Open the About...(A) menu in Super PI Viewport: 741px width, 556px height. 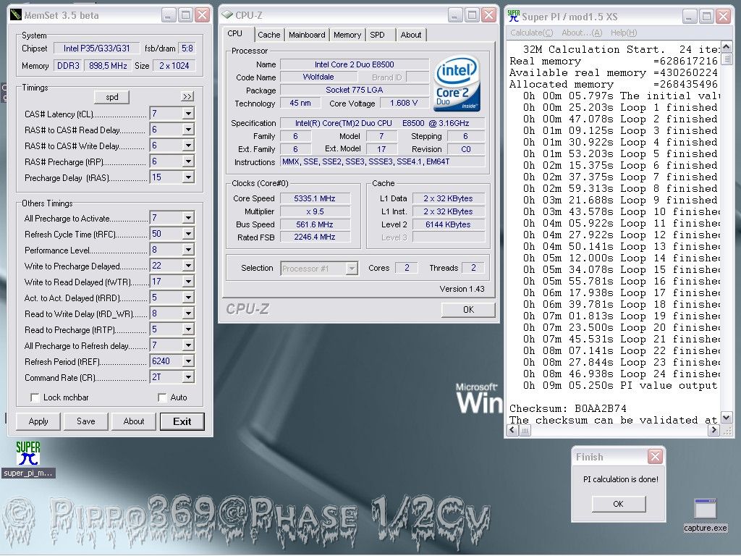click(x=582, y=33)
